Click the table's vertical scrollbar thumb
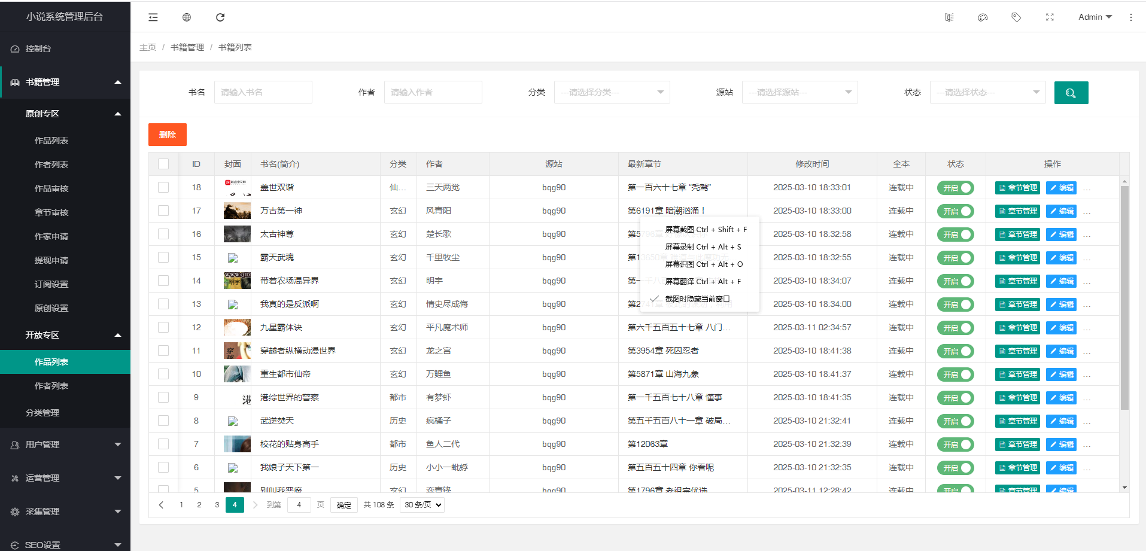 click(x=1124, y=299)
